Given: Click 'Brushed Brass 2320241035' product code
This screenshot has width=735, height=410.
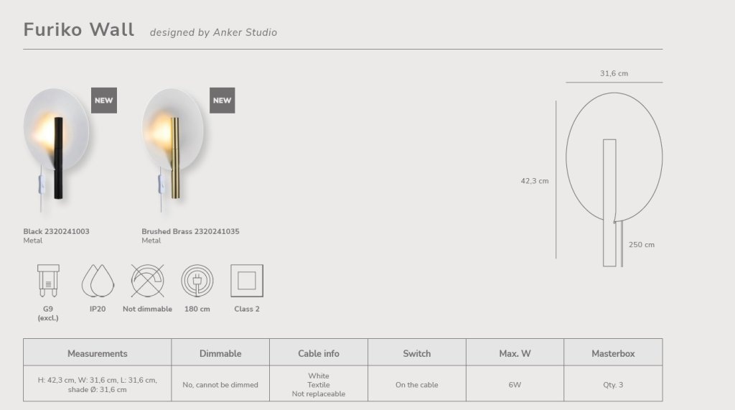Looking at the screenshot, I should click(x=190, y=231).
